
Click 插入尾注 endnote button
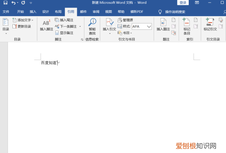click(64, 20)
